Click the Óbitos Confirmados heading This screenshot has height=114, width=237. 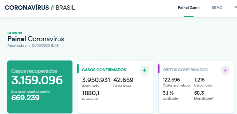click(x=185, y=70)
